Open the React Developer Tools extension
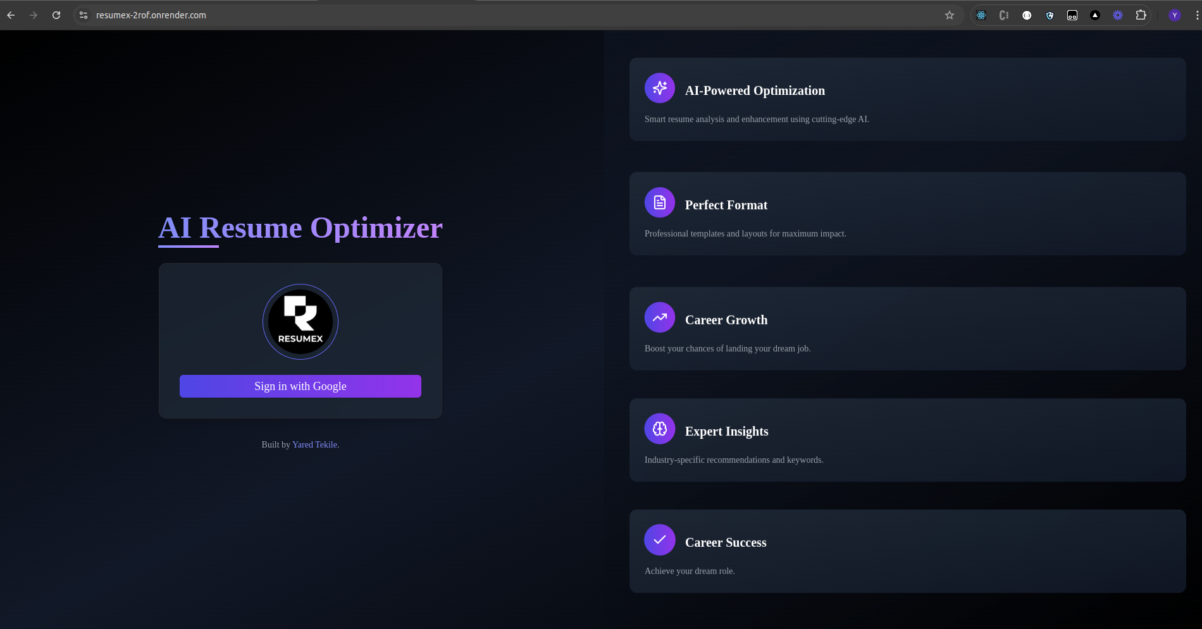The width and height of the screenshot is (1202, 629). coord(981,15)
